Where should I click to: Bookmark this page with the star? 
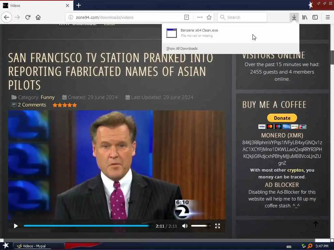209,17
